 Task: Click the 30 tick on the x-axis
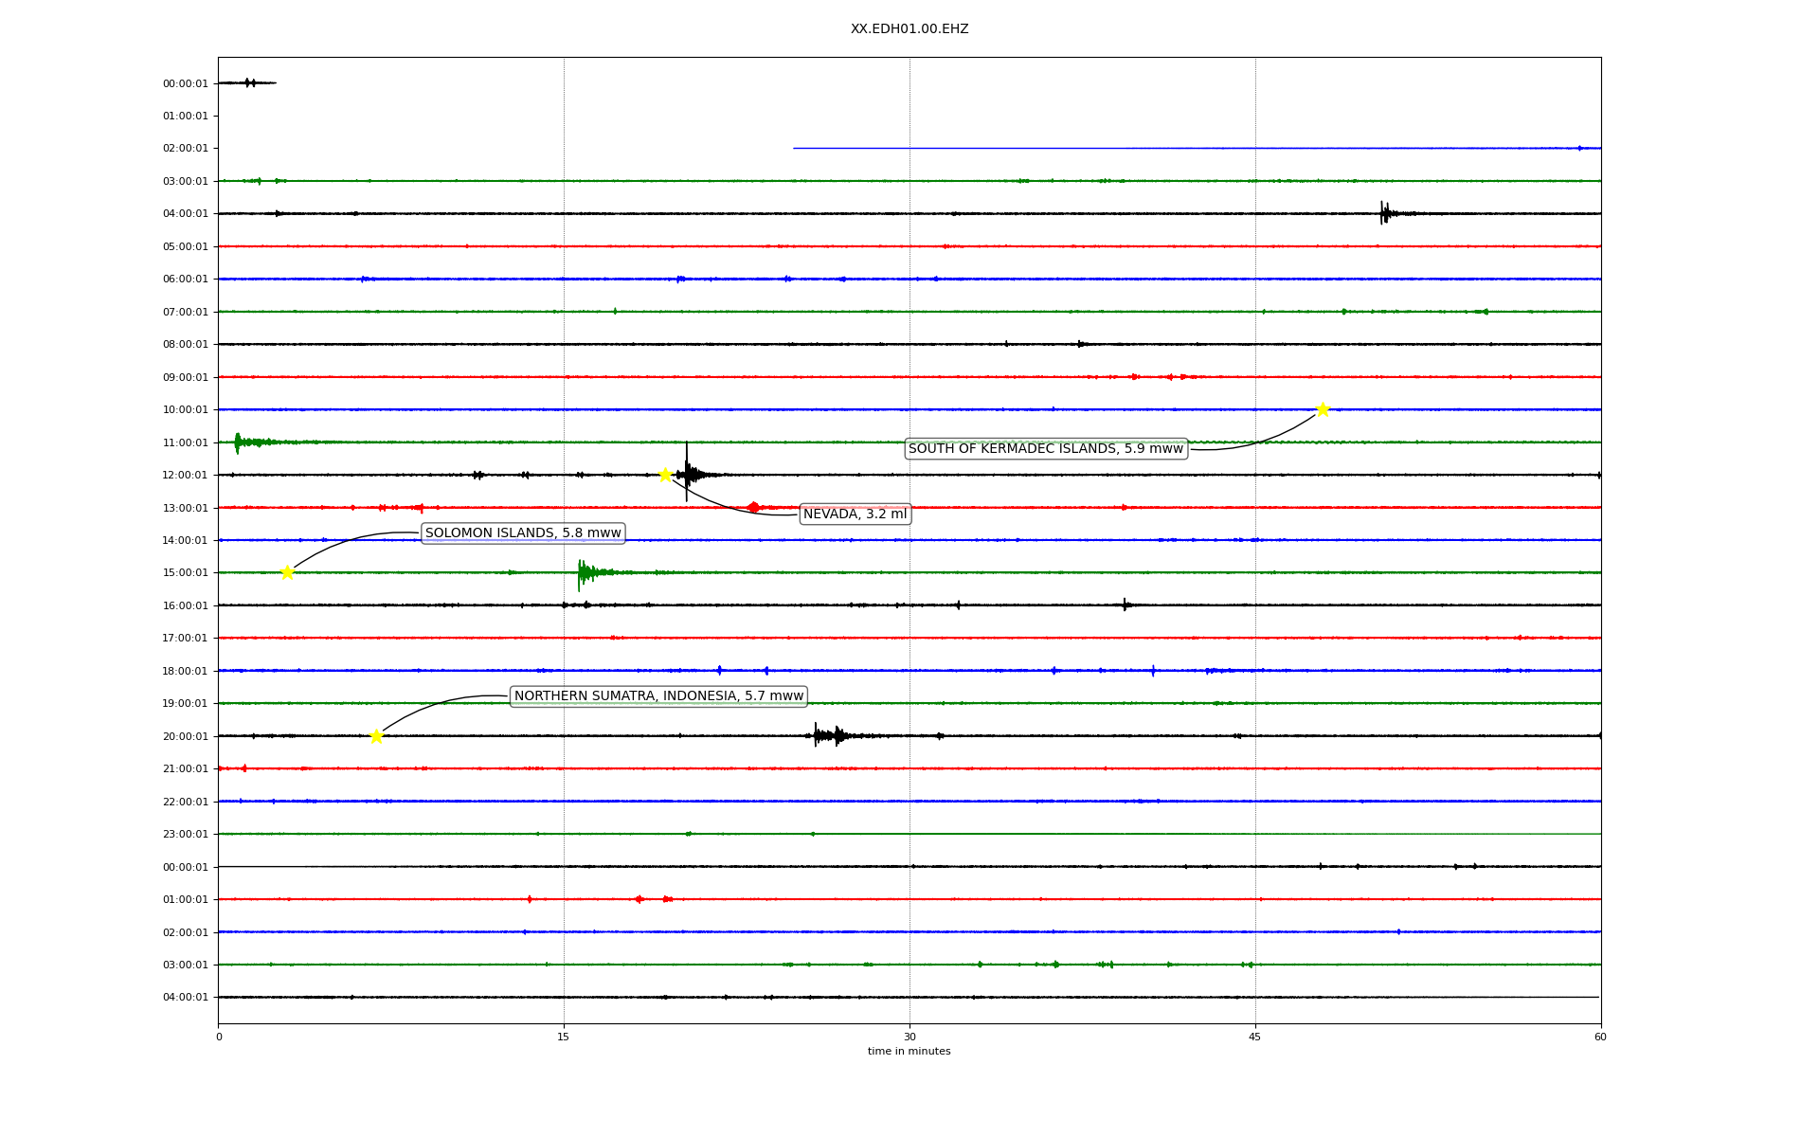(x=909, y=1037)
